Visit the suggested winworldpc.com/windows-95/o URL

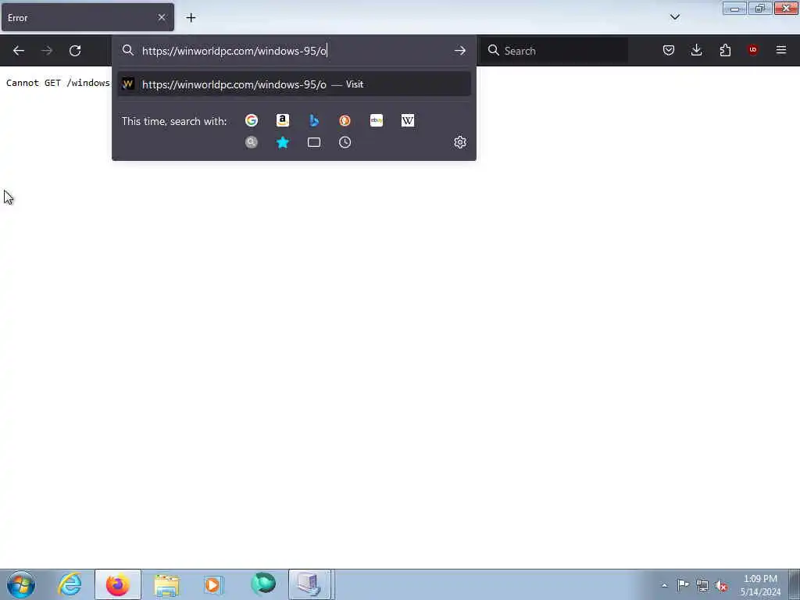click(294, 84)
